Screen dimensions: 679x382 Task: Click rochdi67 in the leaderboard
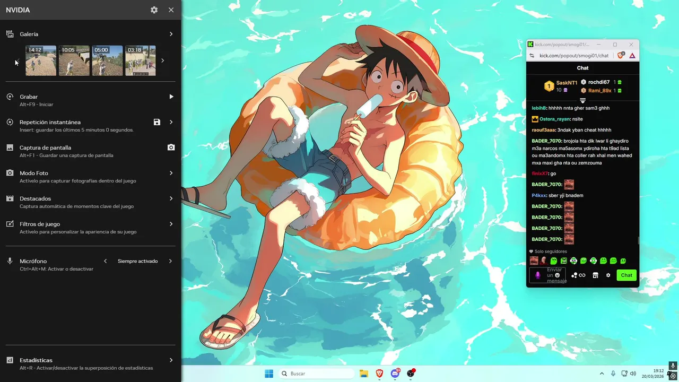coord(599,82)
